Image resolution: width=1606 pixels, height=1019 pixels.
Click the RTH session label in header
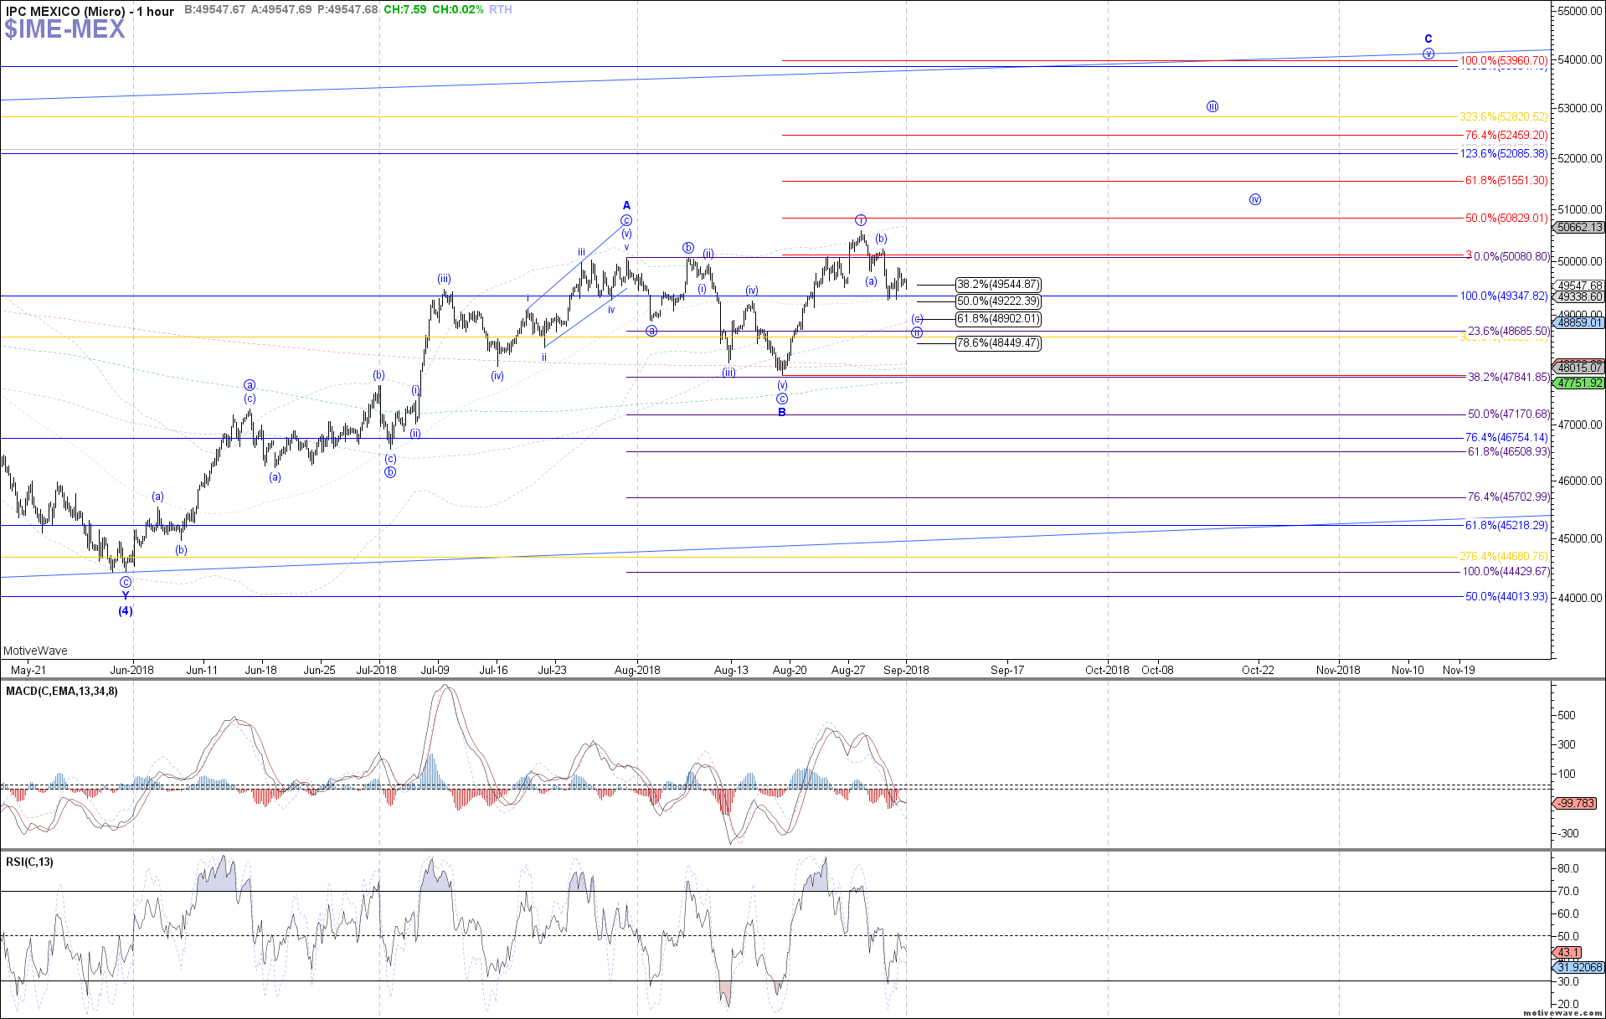501,9
